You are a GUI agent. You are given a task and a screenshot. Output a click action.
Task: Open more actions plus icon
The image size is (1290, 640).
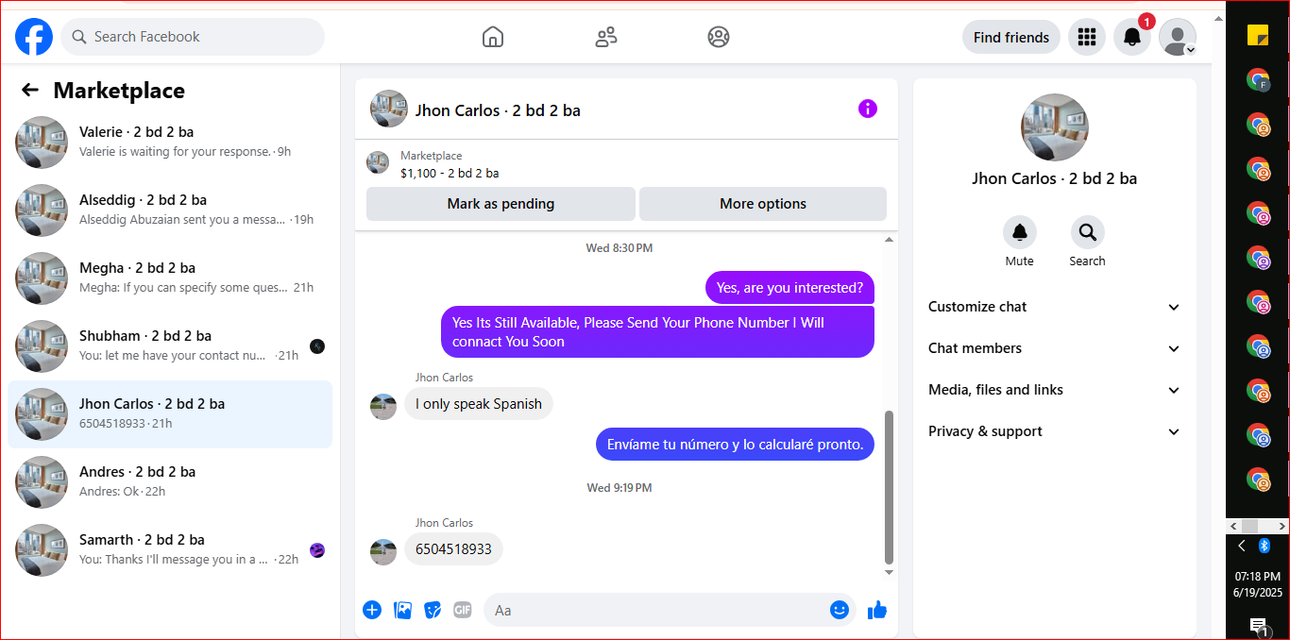(372, 610)
